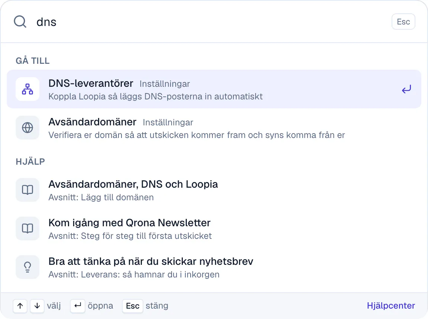428x319 pixels.
Task: Open Kom igång med Qrona Newsletter article
Action: [214, 228]
